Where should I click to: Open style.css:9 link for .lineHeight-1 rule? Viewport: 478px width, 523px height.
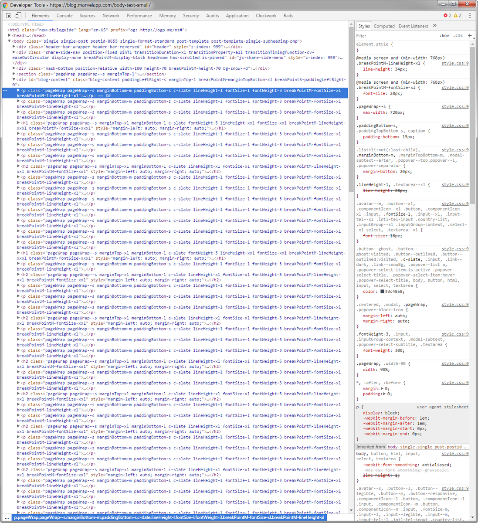tap(455, 185)
